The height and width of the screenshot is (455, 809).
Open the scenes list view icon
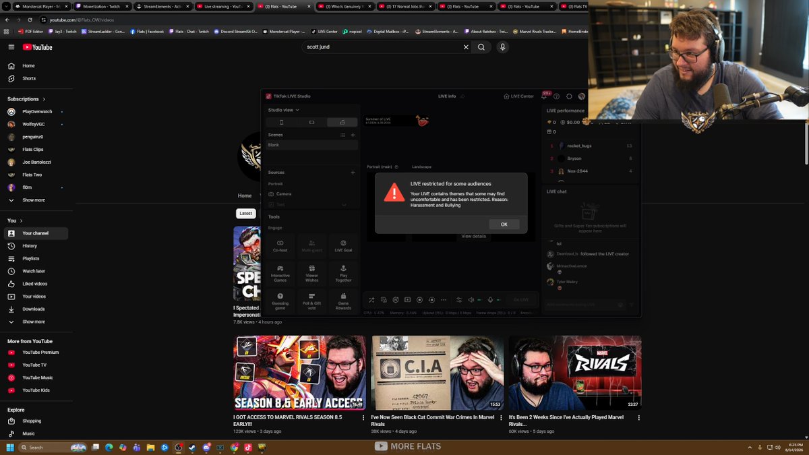(342, 135)
